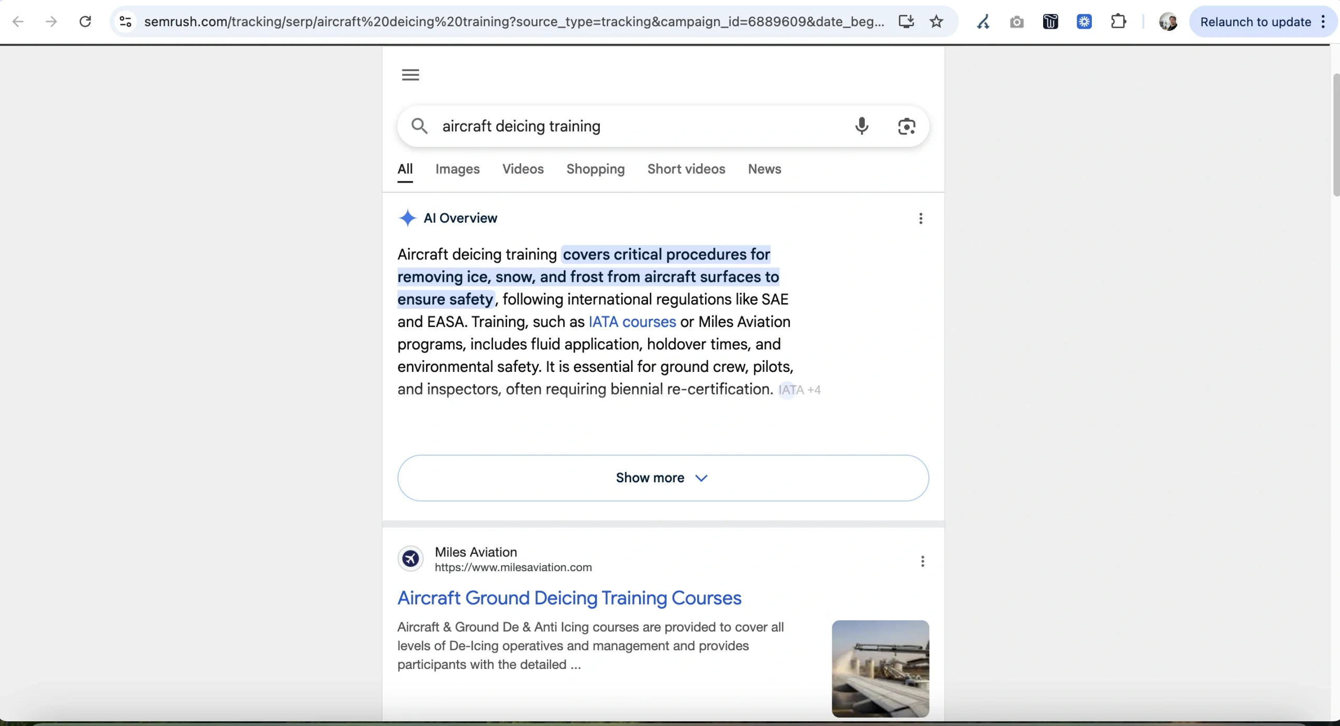Click the magnifier search icon
This screenshot has height=726, width=1340.
pyautogui.click(x=419, y=126)
